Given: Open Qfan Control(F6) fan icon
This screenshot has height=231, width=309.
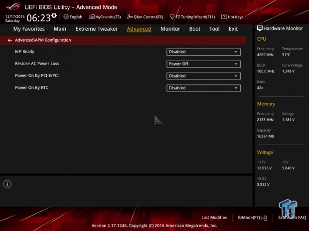Looking at the screenshot, I should 130,17.
